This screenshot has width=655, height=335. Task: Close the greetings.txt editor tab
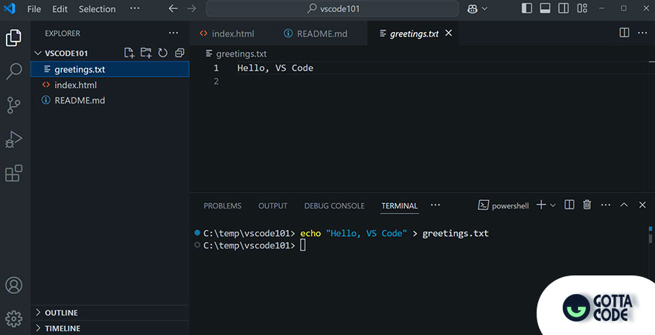[449, 33]
